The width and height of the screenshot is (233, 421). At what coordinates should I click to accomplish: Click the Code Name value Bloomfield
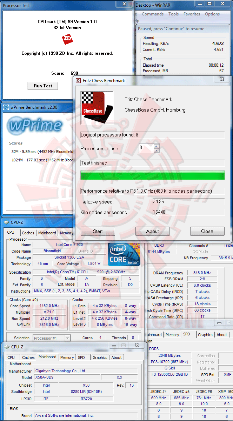point(52,251)
